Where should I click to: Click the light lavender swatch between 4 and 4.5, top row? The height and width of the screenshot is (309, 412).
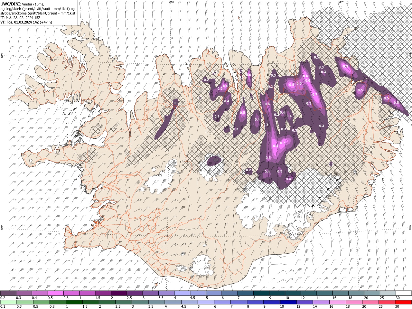[x=182, y=293]
